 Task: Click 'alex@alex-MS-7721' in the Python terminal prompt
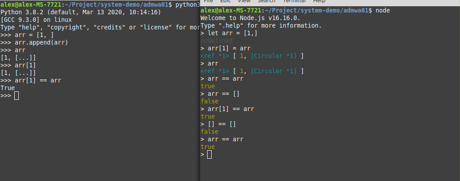31,5
